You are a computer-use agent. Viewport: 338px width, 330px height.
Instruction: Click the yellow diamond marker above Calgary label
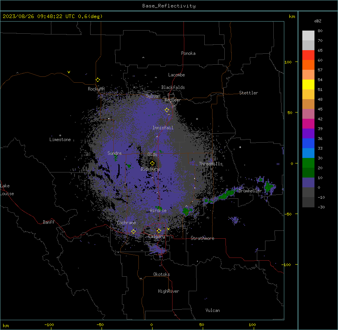(159, 231)
